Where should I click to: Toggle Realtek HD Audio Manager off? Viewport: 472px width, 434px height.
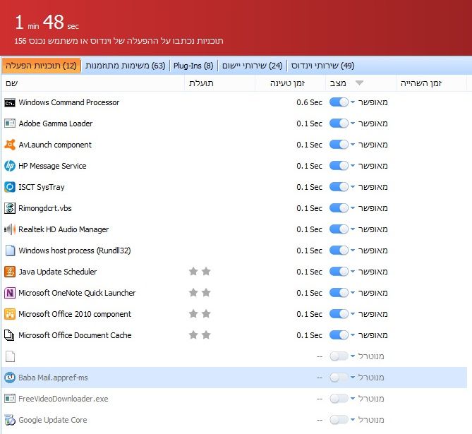pyautogui.click(x=339, y=229)
